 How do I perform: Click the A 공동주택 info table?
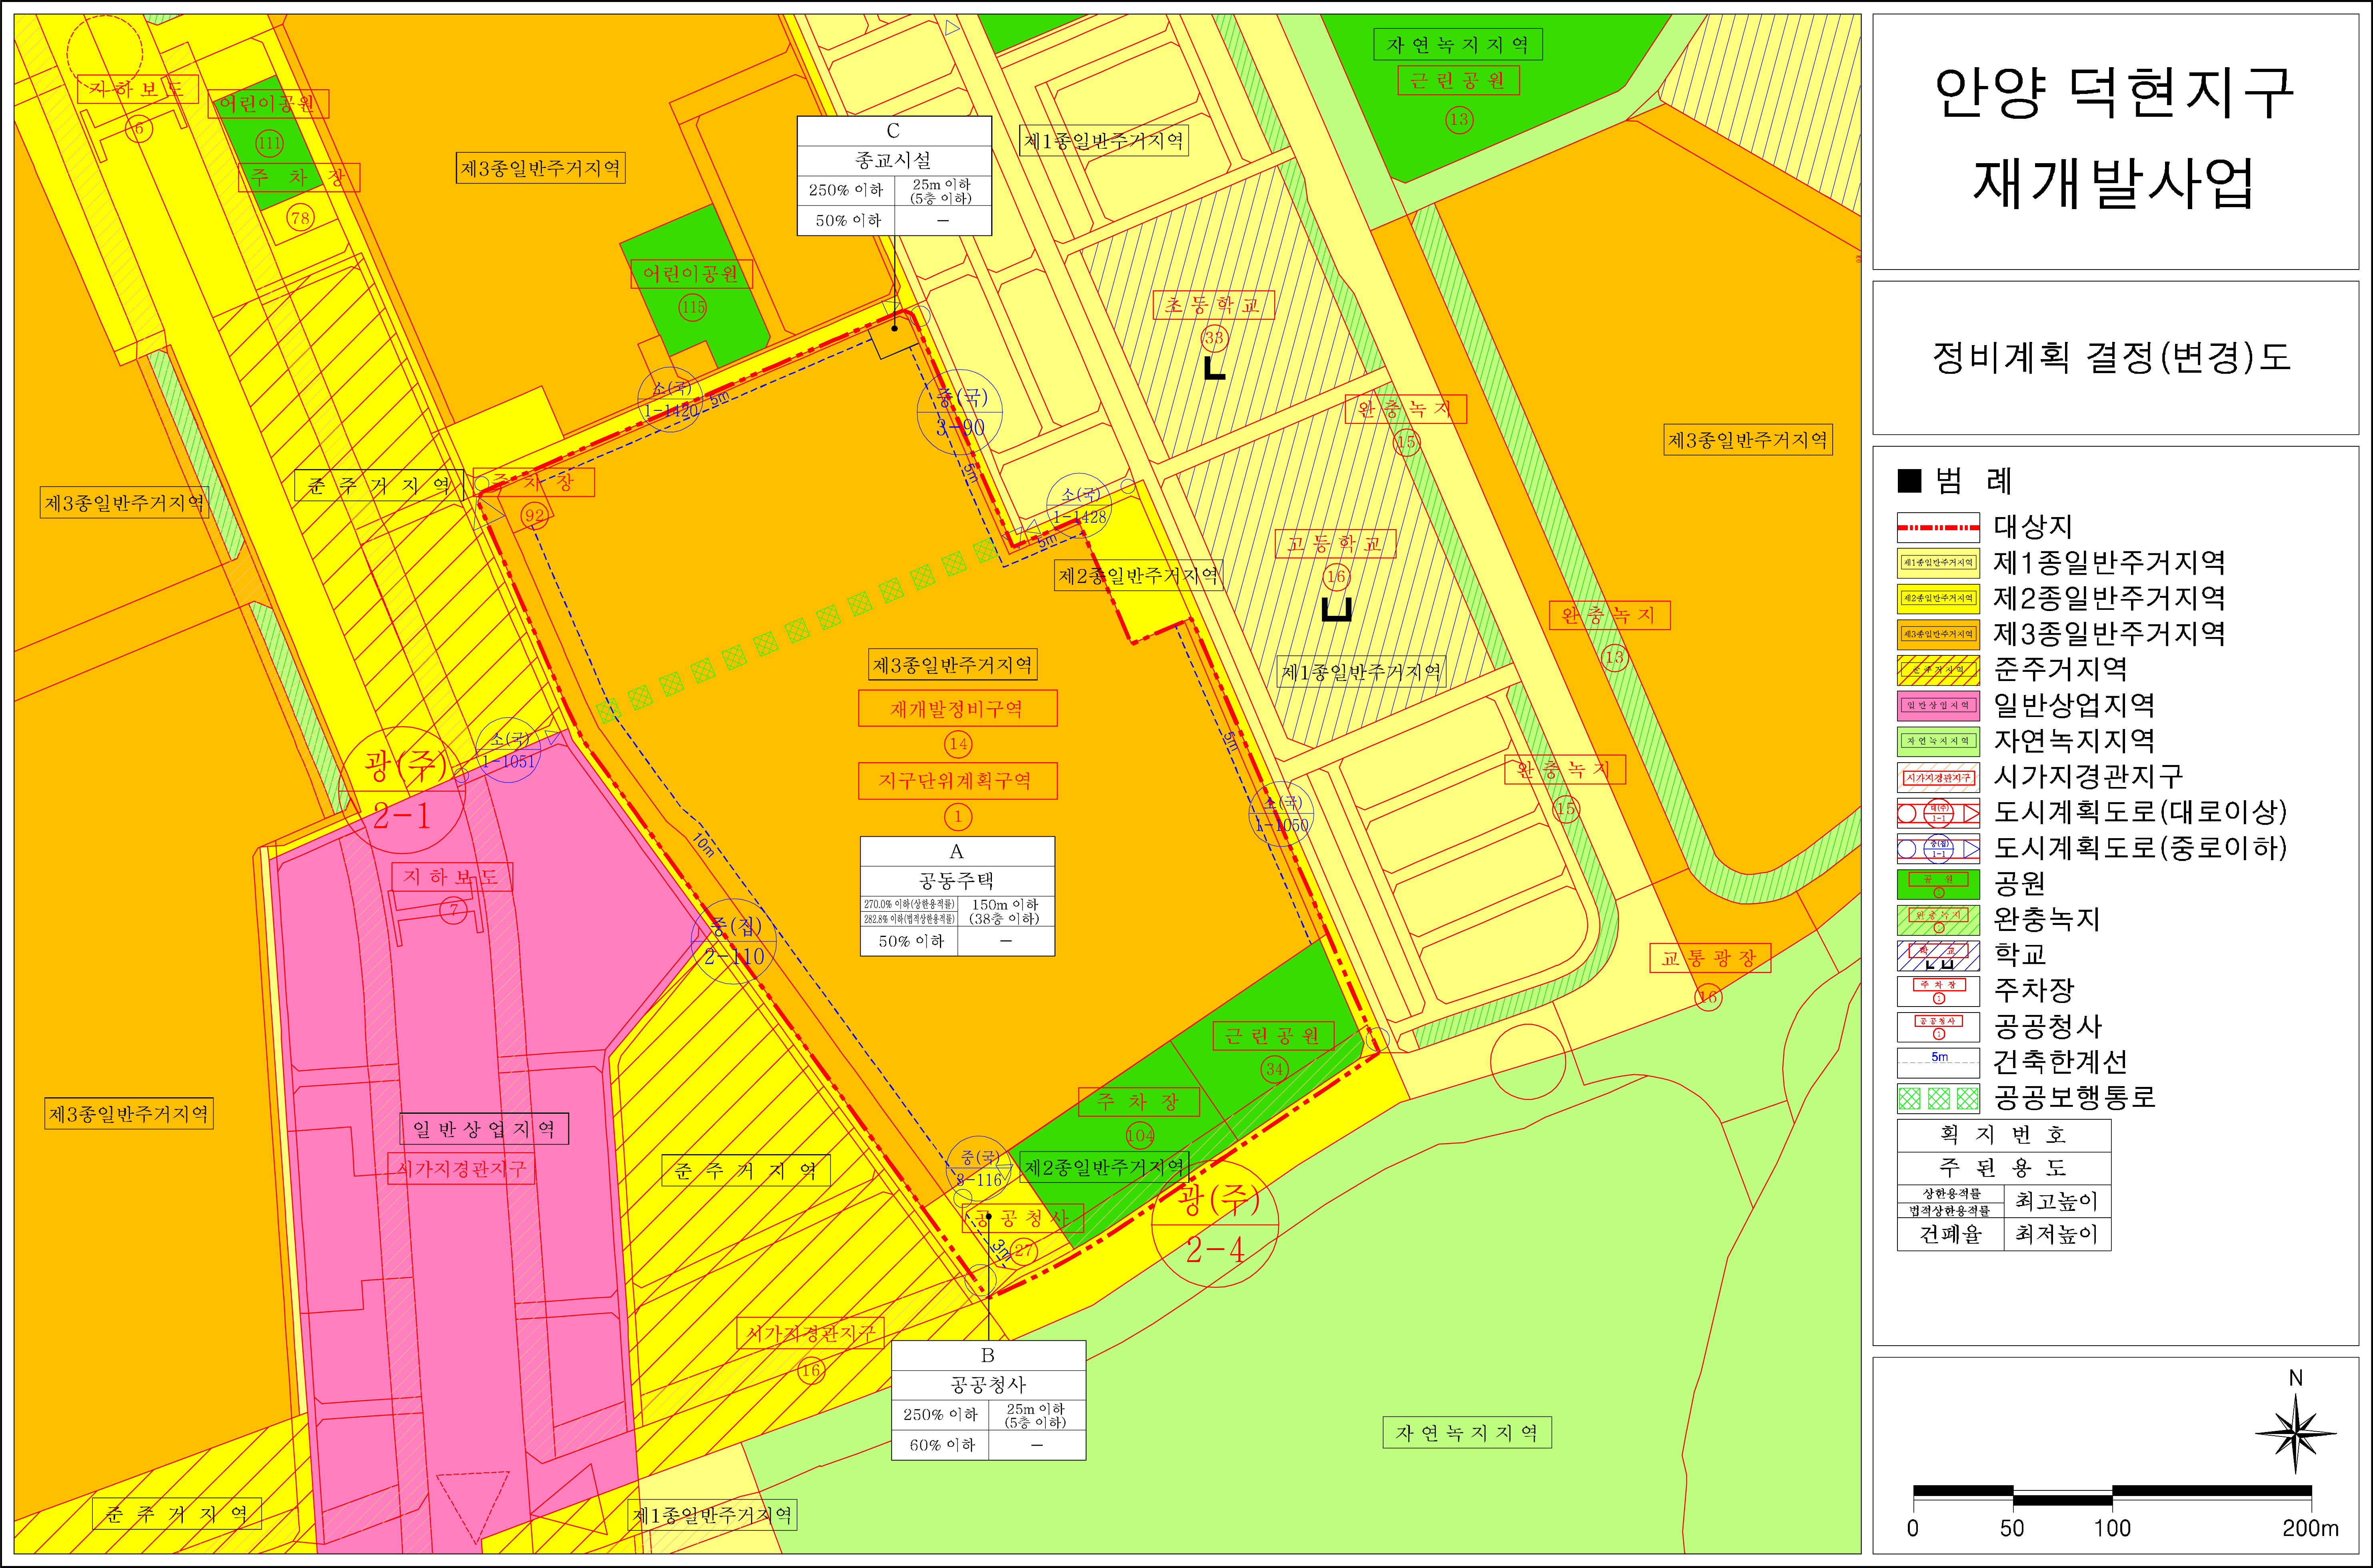click(x=957, y=896)
